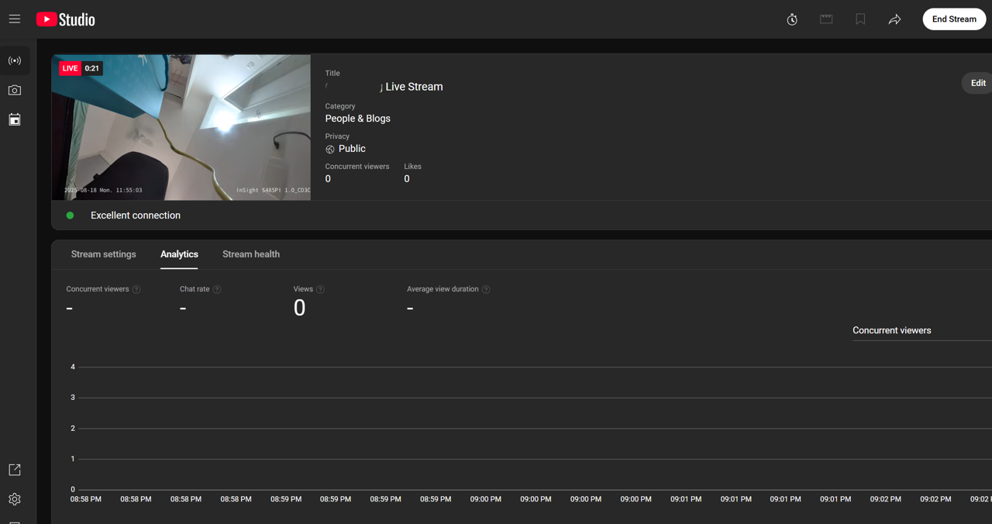
Task: Select the Webcam camera sidebar icon
Action: click(x=15, y=90)
